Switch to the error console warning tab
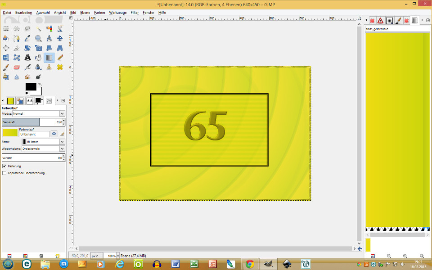The image size is (432, 270). point(381,21)
